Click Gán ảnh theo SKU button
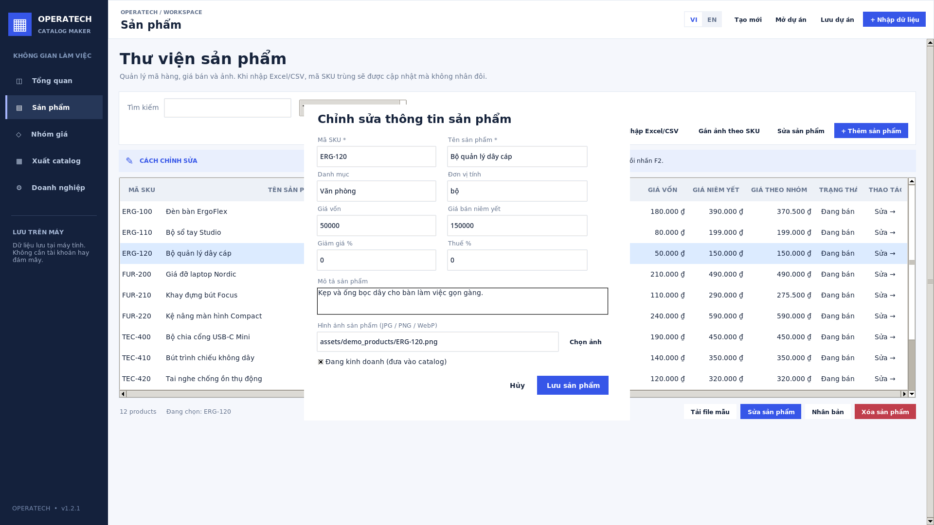 point(729,131)
